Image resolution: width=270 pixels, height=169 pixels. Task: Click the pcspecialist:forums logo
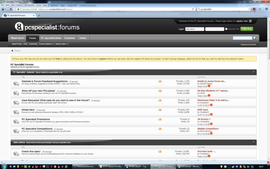47,27
